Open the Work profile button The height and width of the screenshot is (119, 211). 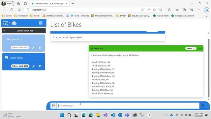coord(8,4)
